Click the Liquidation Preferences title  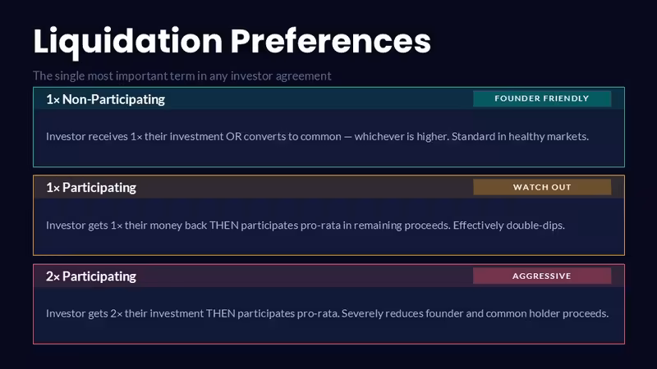232,42
